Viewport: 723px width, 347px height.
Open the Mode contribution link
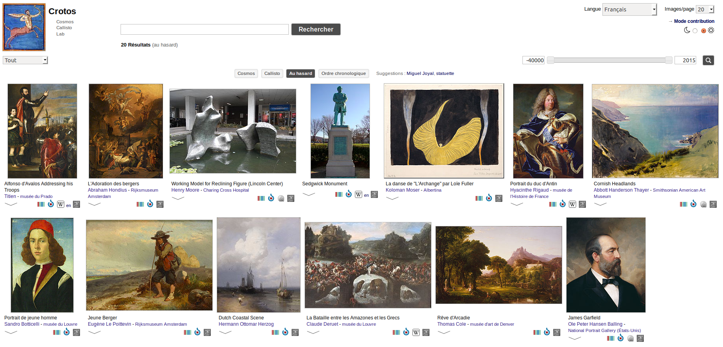[694, 21]
